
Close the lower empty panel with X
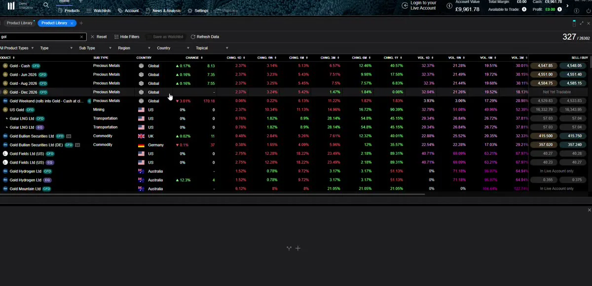[589, 210]
